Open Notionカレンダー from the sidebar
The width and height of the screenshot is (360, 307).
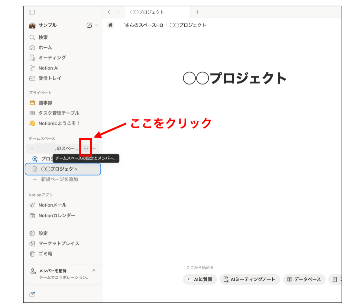pyautogui.click(x=56, y=215)
